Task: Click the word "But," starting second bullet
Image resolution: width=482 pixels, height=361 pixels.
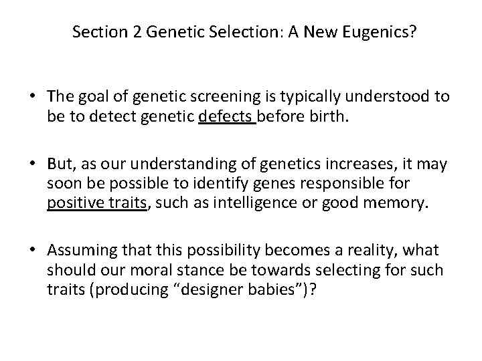Action: click(62, 164)
